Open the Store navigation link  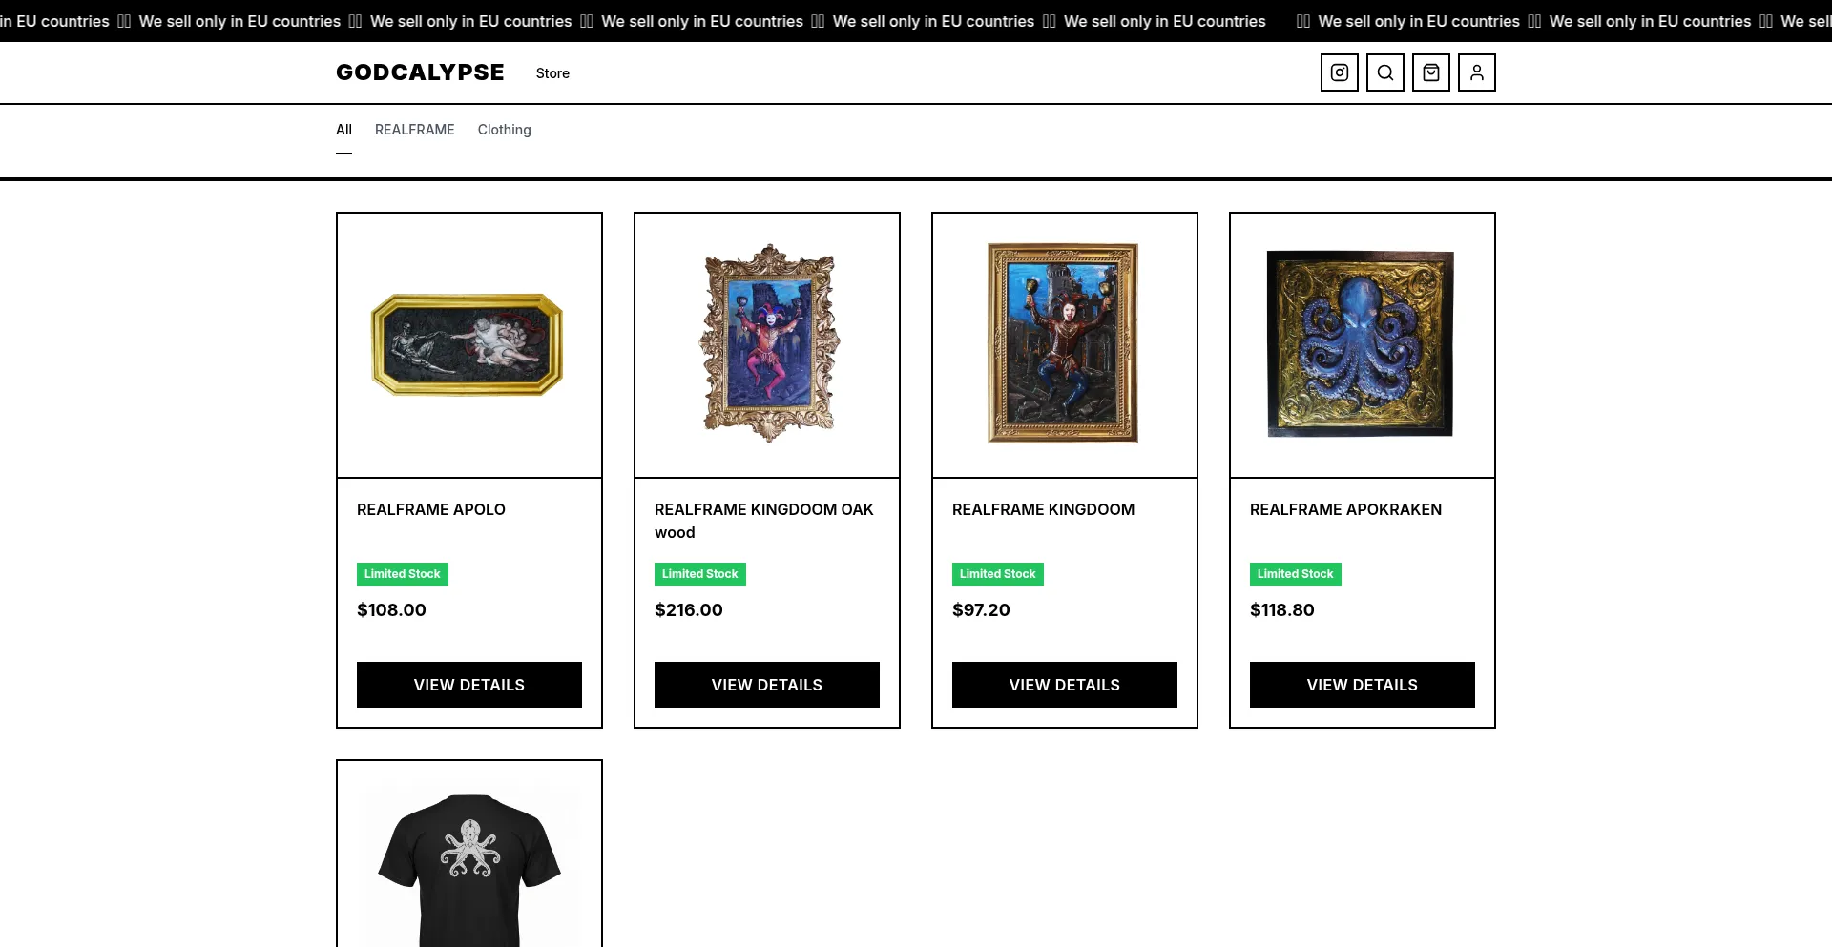pos(552,73)
